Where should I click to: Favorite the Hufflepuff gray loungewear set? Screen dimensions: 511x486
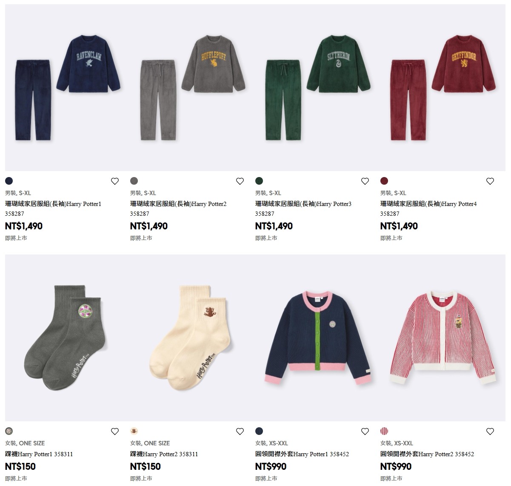point(240,181)
